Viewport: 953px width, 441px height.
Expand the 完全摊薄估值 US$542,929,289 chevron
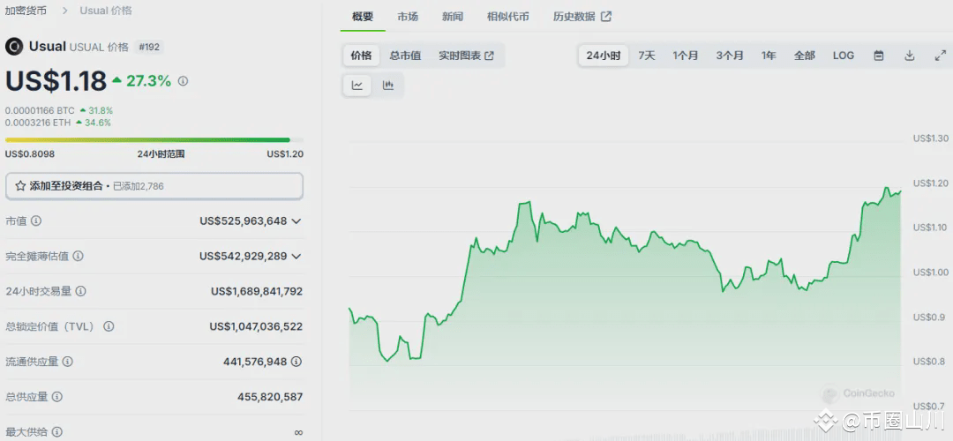(x=296, y=257)
